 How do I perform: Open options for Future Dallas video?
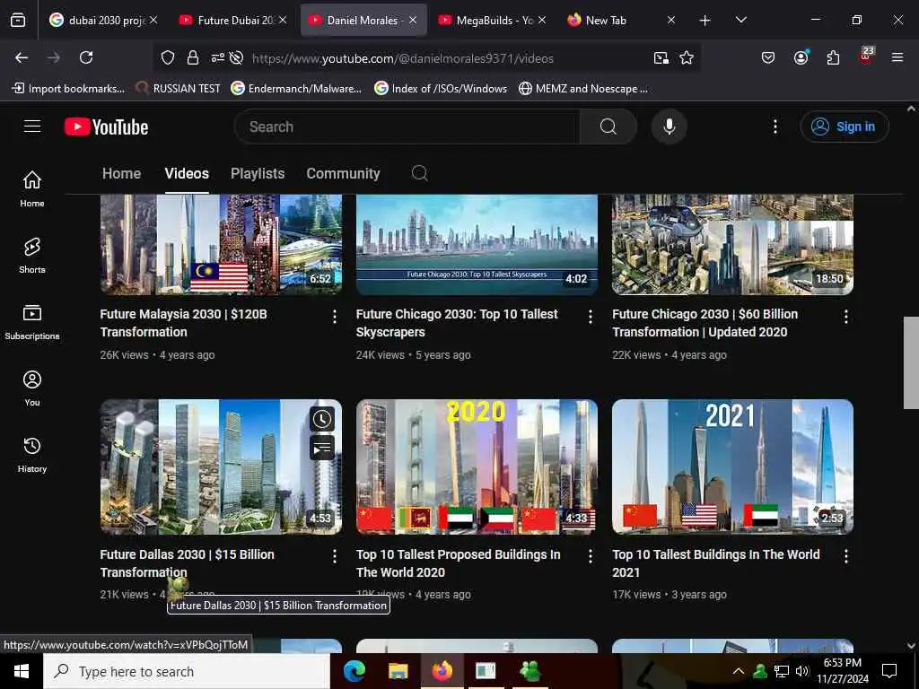tap(335, 556)
